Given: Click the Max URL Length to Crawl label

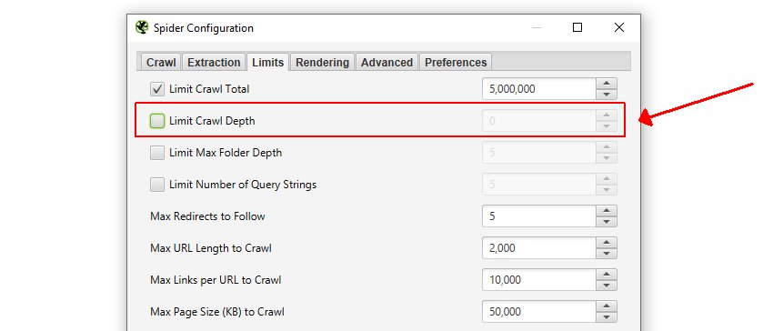Looking at the screenshot, I should (211, 248).
